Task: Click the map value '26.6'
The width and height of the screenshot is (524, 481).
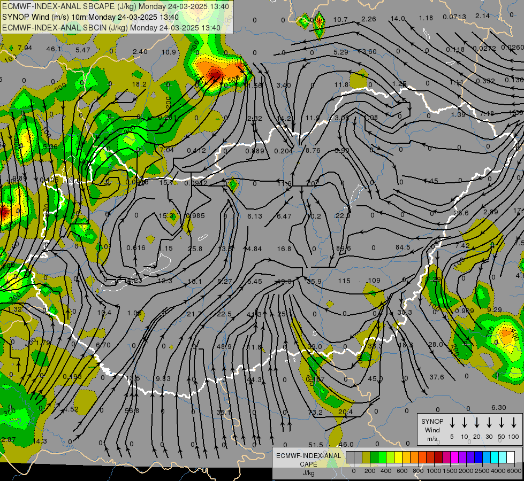Action: [461, 213]
